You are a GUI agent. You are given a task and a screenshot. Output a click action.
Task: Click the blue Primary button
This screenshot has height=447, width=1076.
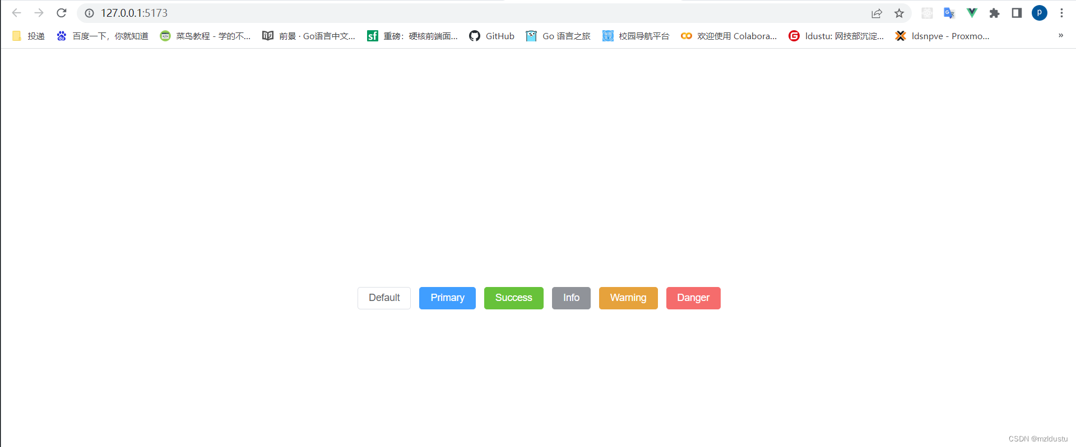coord(447,298)
